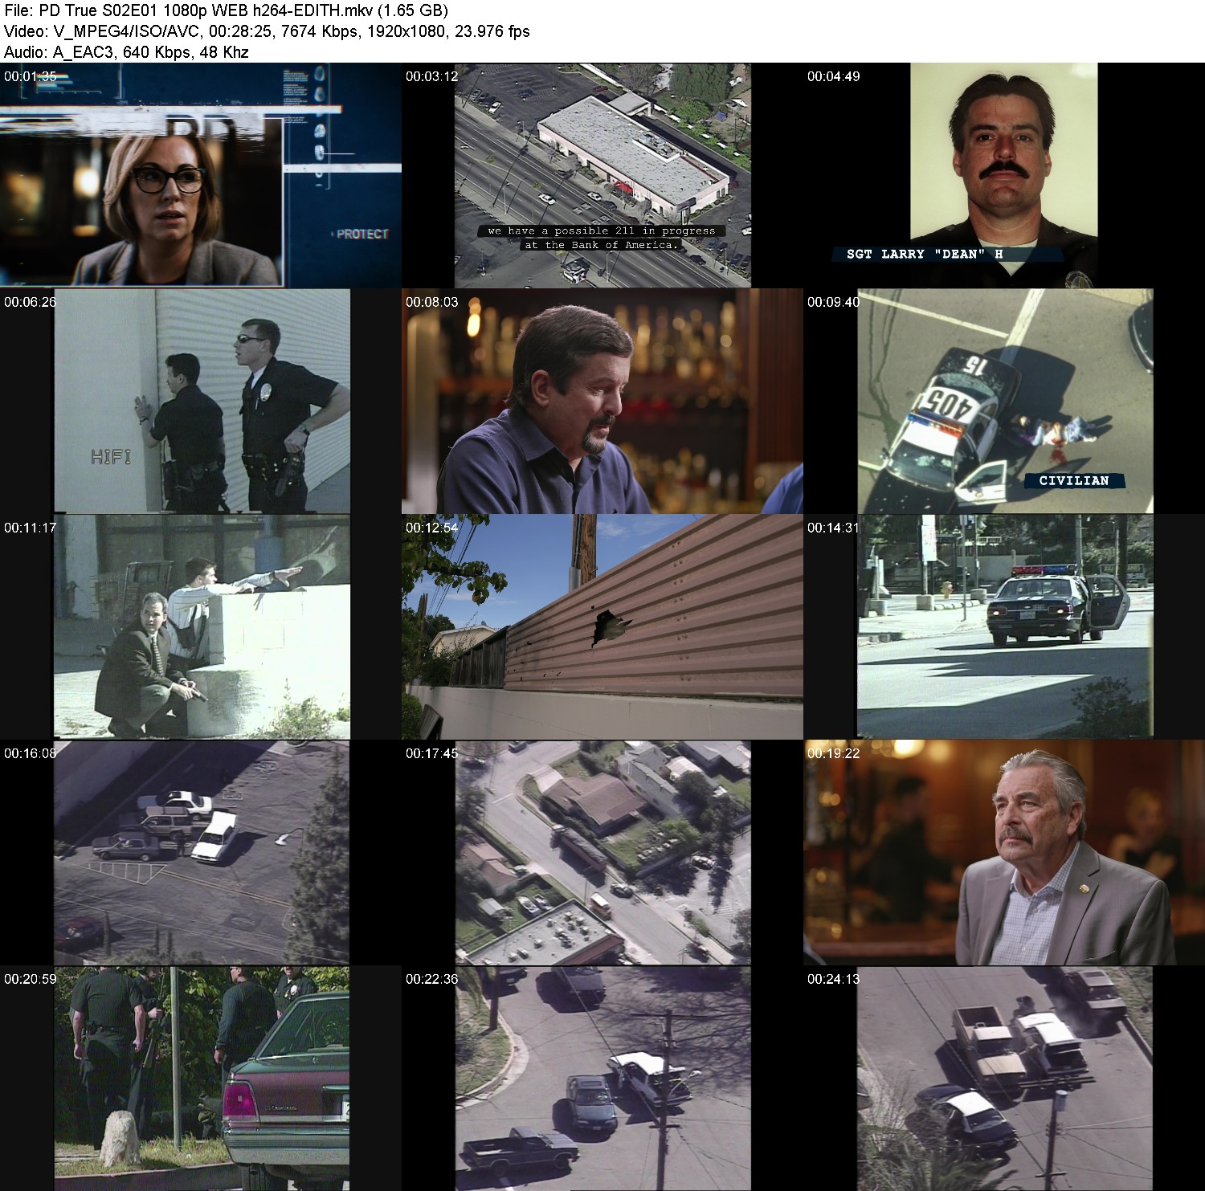1205x1191 pixels.
Task: Click the file name header line
Action: [227, 11]
